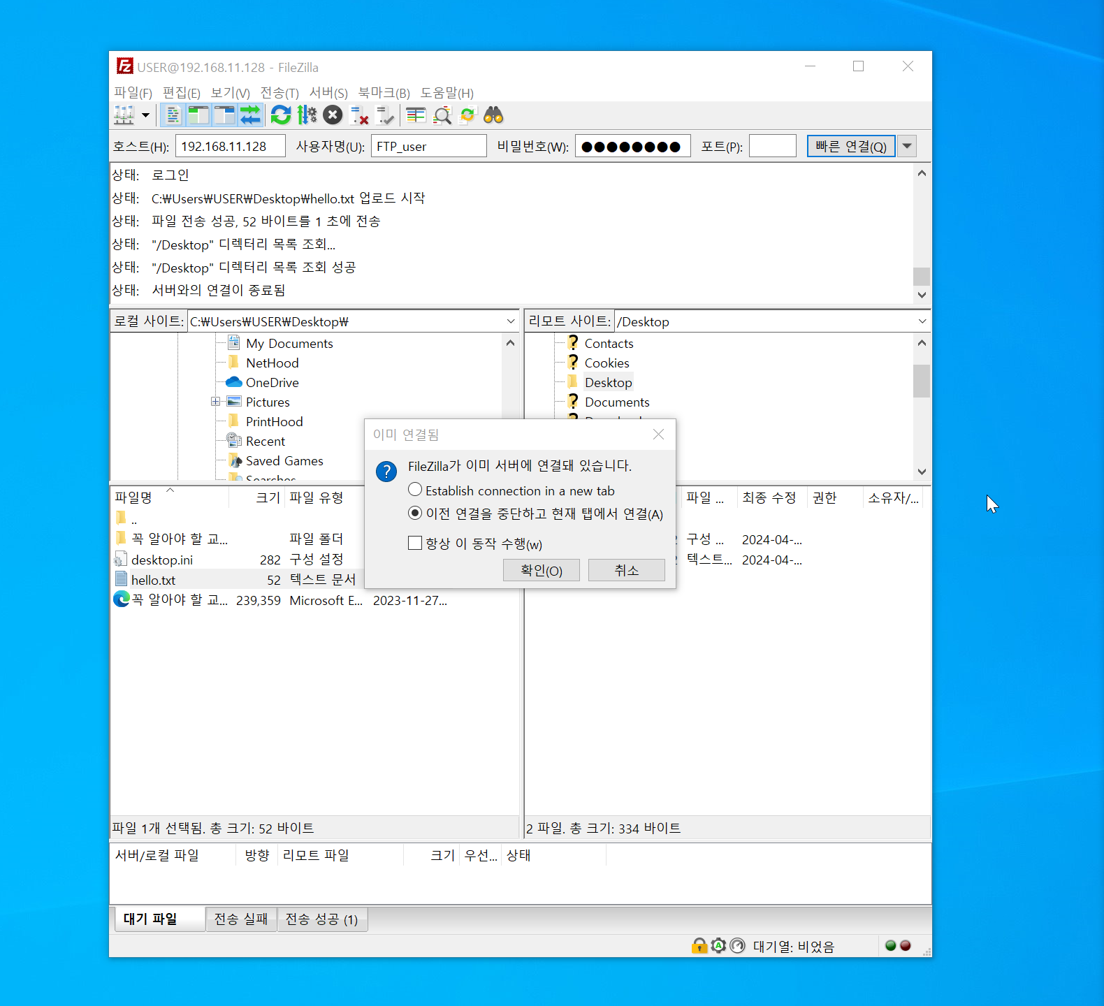Click the gear icon in status bar
The image size is (1104, 1006).
point(718,946)
